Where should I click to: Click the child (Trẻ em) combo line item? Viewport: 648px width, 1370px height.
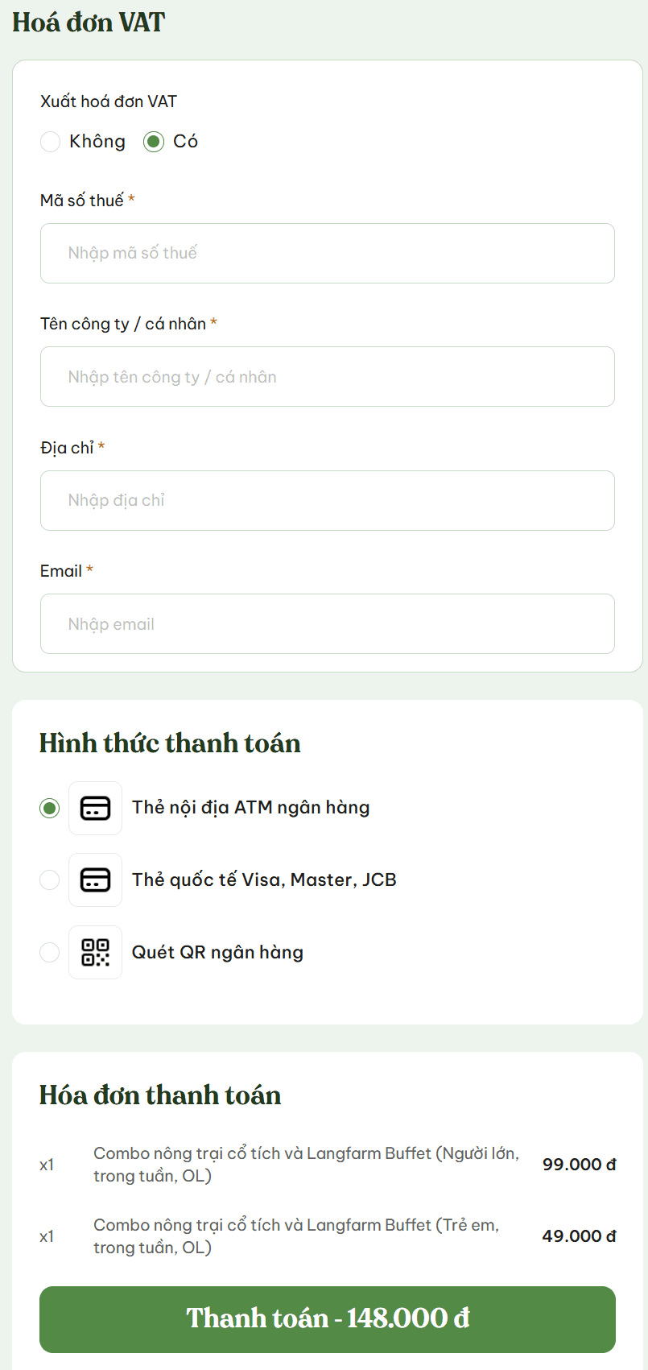coord(296,1236)
